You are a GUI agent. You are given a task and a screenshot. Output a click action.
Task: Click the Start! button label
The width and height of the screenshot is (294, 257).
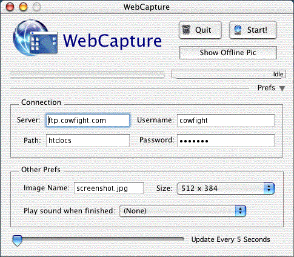257,30
